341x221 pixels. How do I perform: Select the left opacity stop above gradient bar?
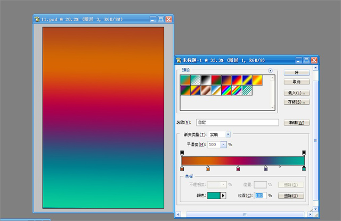point(182,153)
